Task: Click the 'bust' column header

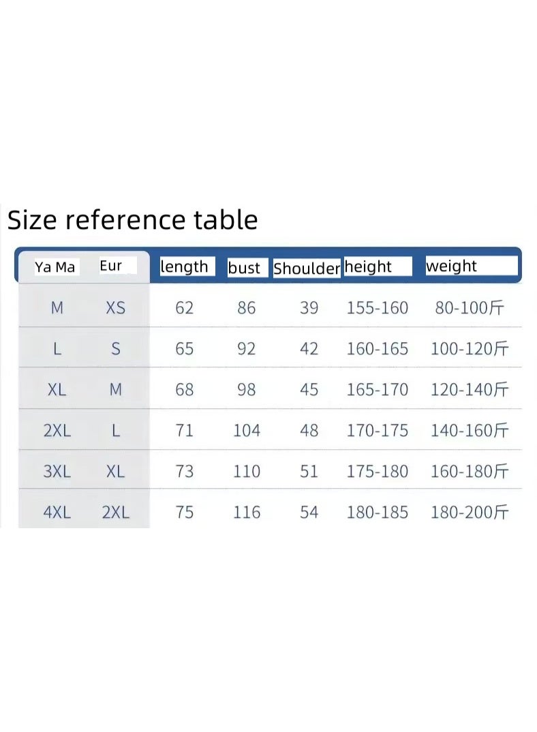Action: click(x=244, y=268)
